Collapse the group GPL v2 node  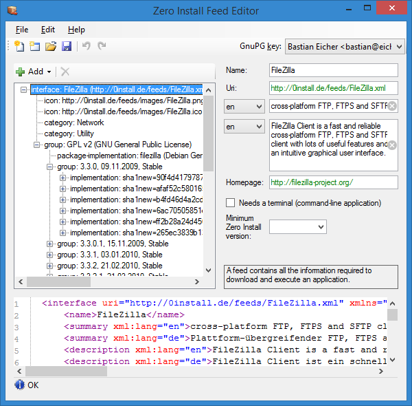tap(37, 145)
